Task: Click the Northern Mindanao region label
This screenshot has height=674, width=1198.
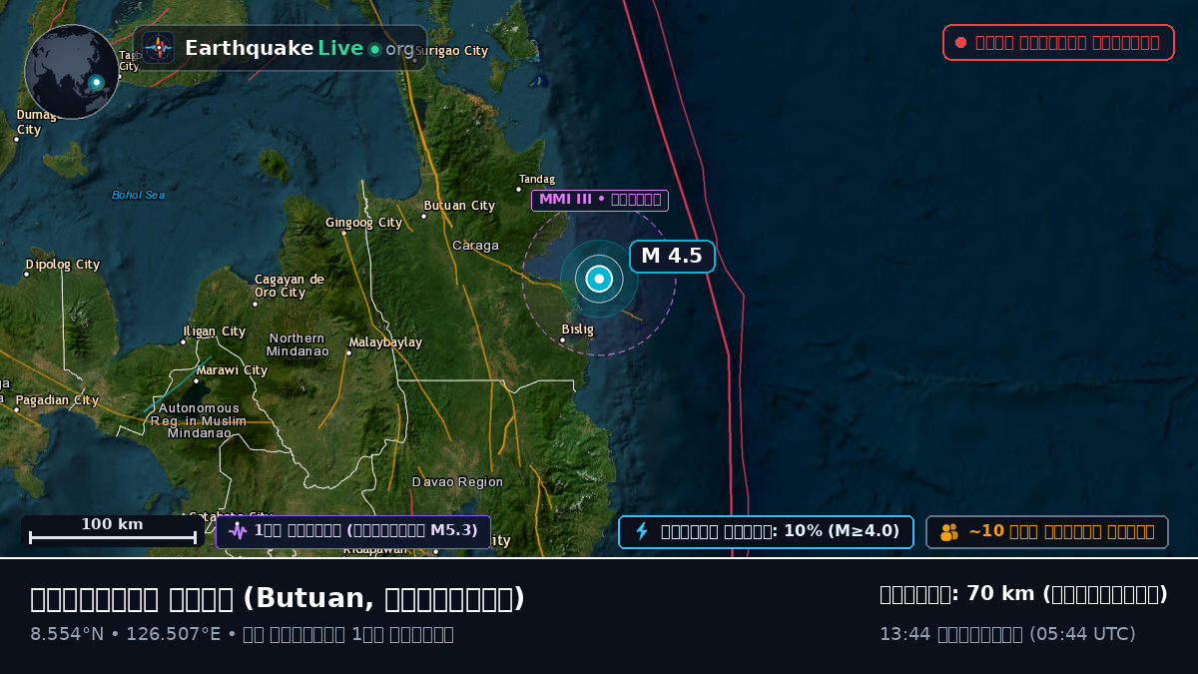Action: (x=298, y=344)
